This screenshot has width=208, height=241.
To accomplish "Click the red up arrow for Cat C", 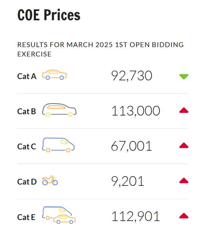I will [x=184, y=146].
